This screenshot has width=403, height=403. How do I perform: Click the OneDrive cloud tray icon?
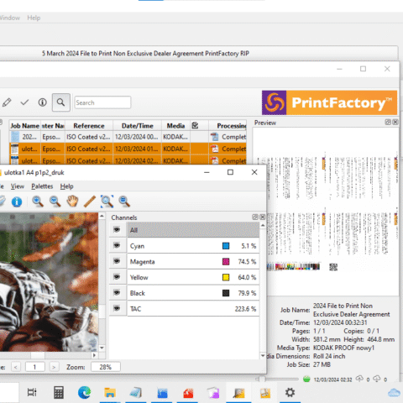(x=394, y=393)
